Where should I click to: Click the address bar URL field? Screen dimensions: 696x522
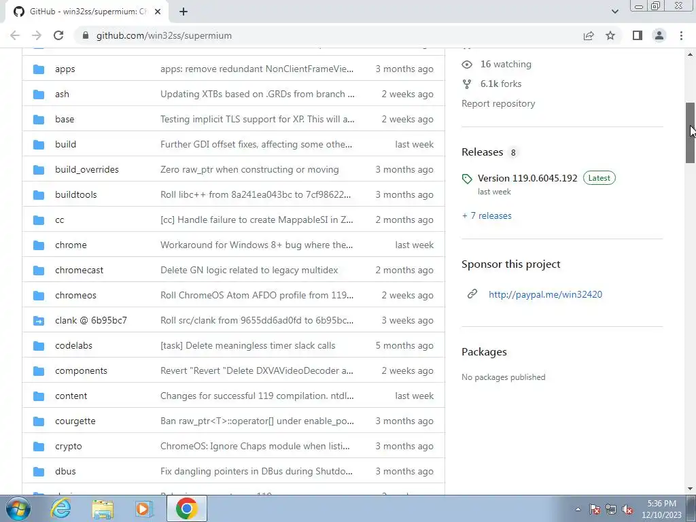pos(328,35)
